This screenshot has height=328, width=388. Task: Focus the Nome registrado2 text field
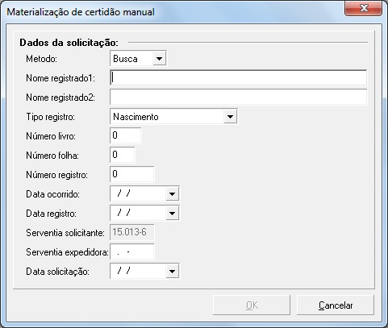238,97
